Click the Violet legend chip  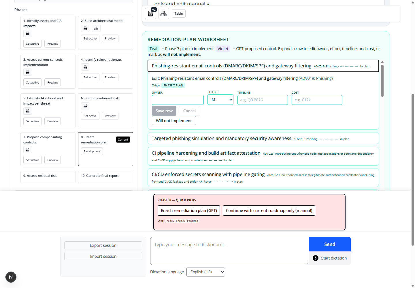[x=223, y=49]
